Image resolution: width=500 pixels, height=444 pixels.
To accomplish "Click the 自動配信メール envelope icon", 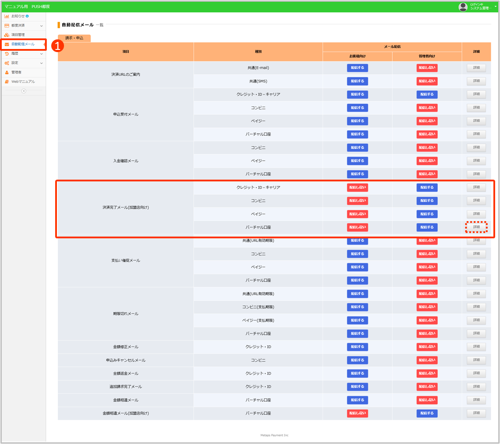I will pos(7,44).
